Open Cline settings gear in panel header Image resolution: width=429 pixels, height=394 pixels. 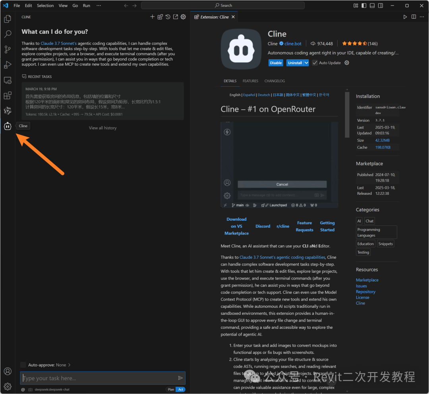tap(183, 17)
